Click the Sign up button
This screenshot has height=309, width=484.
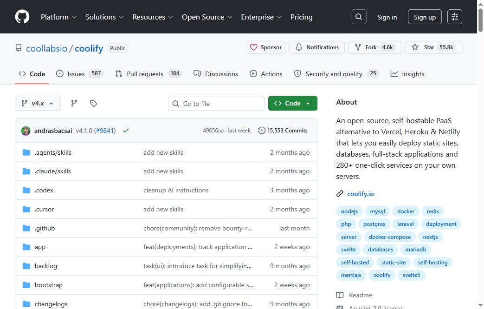pyautogui.click(x=425, y=17)
